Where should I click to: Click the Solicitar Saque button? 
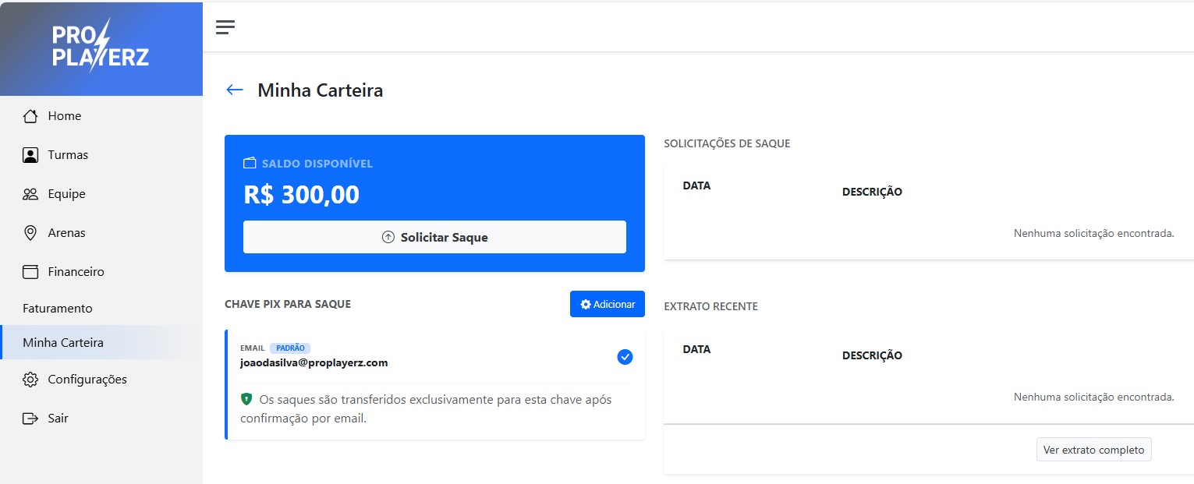pos(434,237)
